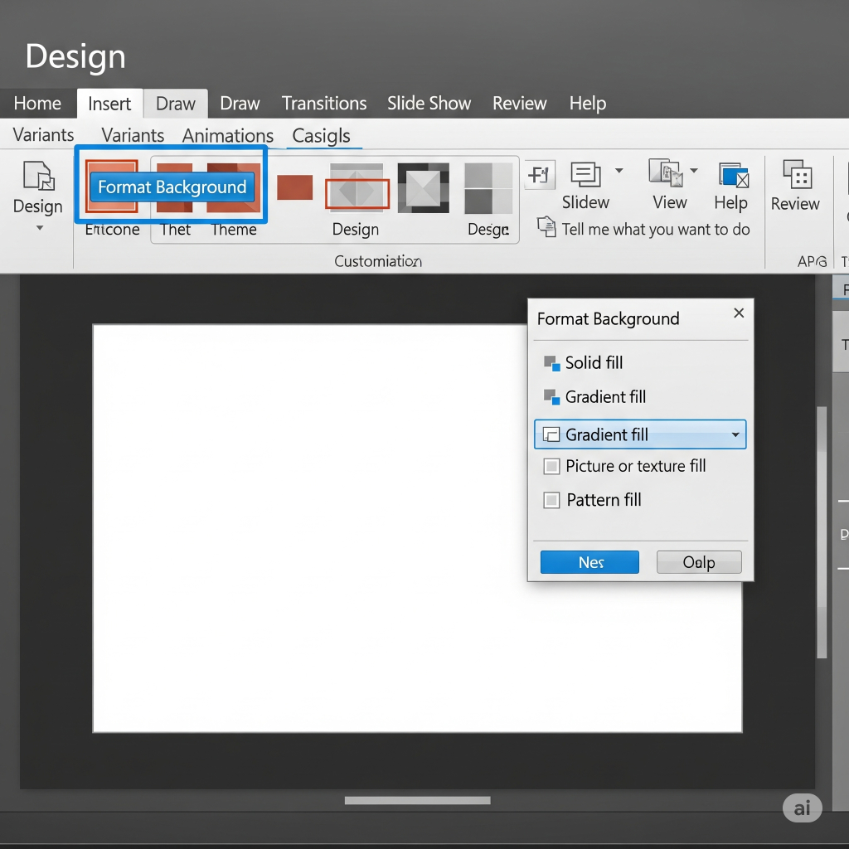Enable the Pattern fill checkbox
Image resolution: width=849 pixels, height=849 pixels.
point(551,500)
